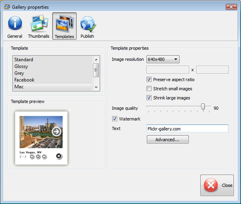Viewport: 241px width, 204px height.
Task: Click the Advanced... button
Action: [168, 139]
